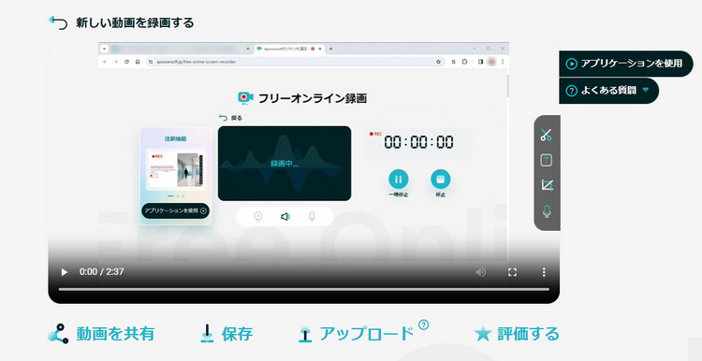Click the mic icon in preview audio bar
Screen dimensions: 702x361
click(312, 217)
